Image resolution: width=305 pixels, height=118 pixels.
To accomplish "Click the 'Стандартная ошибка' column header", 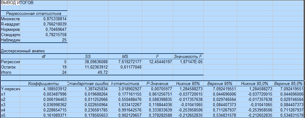I will pos(88,84).
